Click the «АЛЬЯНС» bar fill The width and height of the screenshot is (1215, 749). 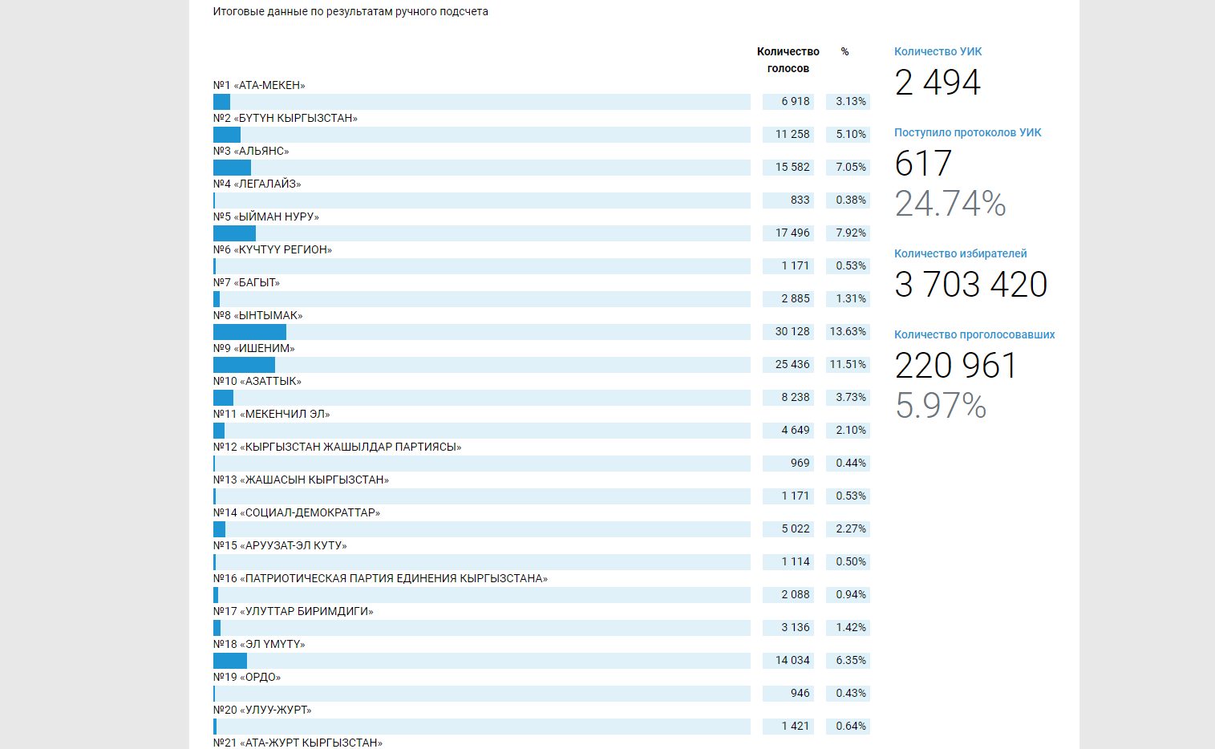(x=232, y=168)
